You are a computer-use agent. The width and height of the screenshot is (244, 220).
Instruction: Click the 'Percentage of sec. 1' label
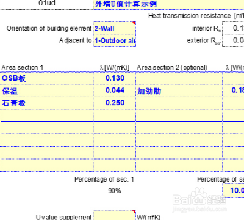[104, 179]
